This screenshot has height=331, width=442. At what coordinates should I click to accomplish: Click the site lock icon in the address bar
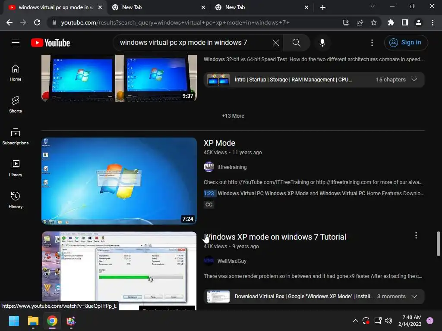coord(54,22)
